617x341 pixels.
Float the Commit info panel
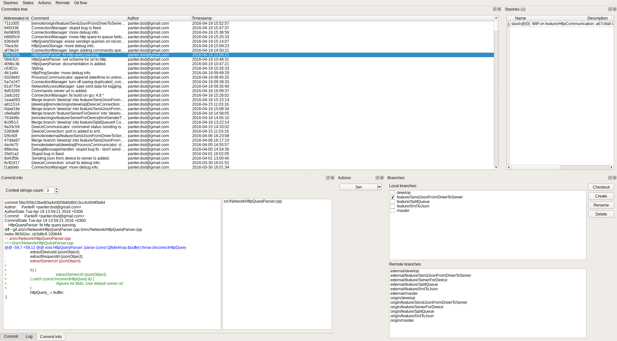(328, 178)
